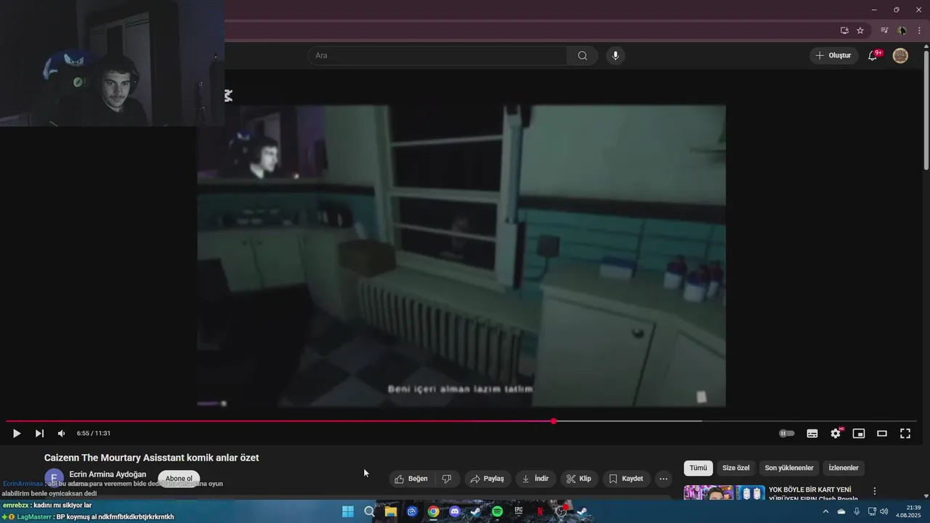Click the system tray microphone icon
This screenshot has width=930, height=523.
coord(857,511)
